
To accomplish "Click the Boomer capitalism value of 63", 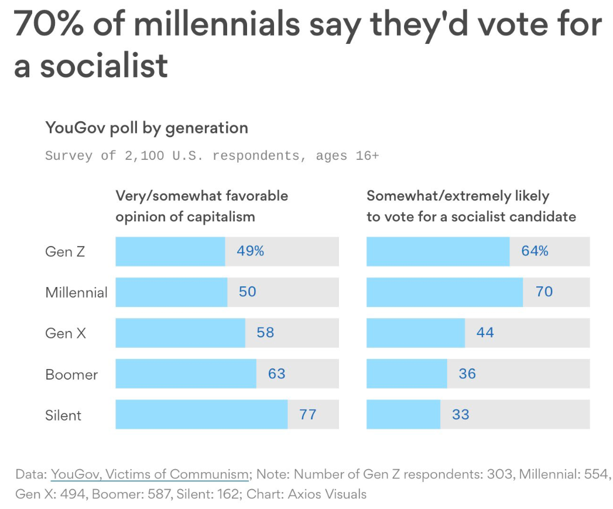I will tap(276, 374).
